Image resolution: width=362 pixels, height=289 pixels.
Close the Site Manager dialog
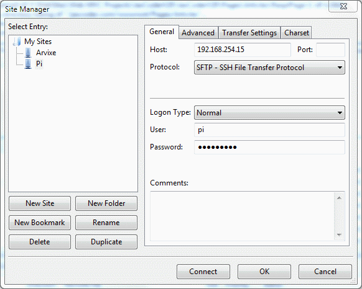pyautogui.click(x=343, y=6)
